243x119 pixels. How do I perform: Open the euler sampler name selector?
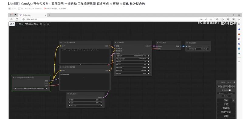(133, 68)
